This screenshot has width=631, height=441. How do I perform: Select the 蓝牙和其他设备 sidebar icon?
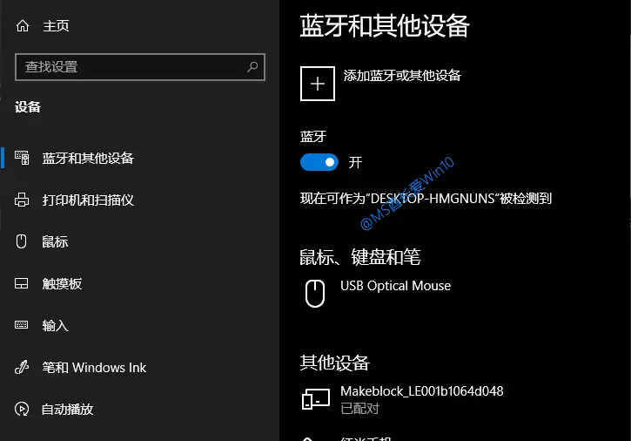(22, 158)
